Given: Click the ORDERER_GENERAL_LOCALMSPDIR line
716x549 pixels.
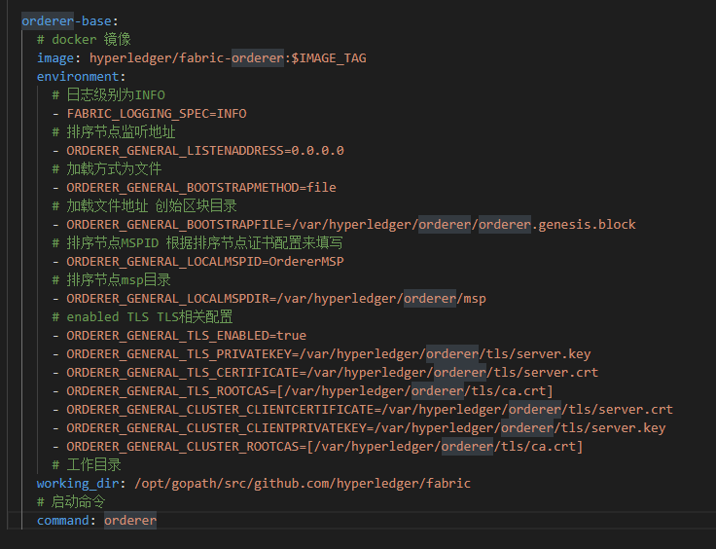Looking at the screenshot, I should click(268, 298).
